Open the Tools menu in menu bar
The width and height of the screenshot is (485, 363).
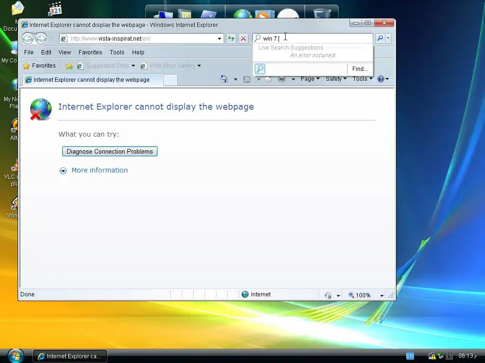pyautogui.click(x=117, y=52)
